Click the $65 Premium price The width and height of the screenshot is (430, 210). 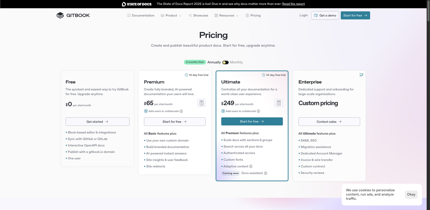[149, 103]
